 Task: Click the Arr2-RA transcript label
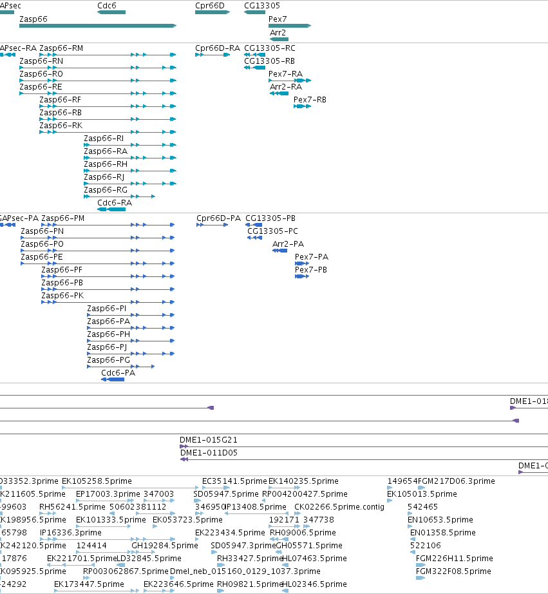coord(286,87)
